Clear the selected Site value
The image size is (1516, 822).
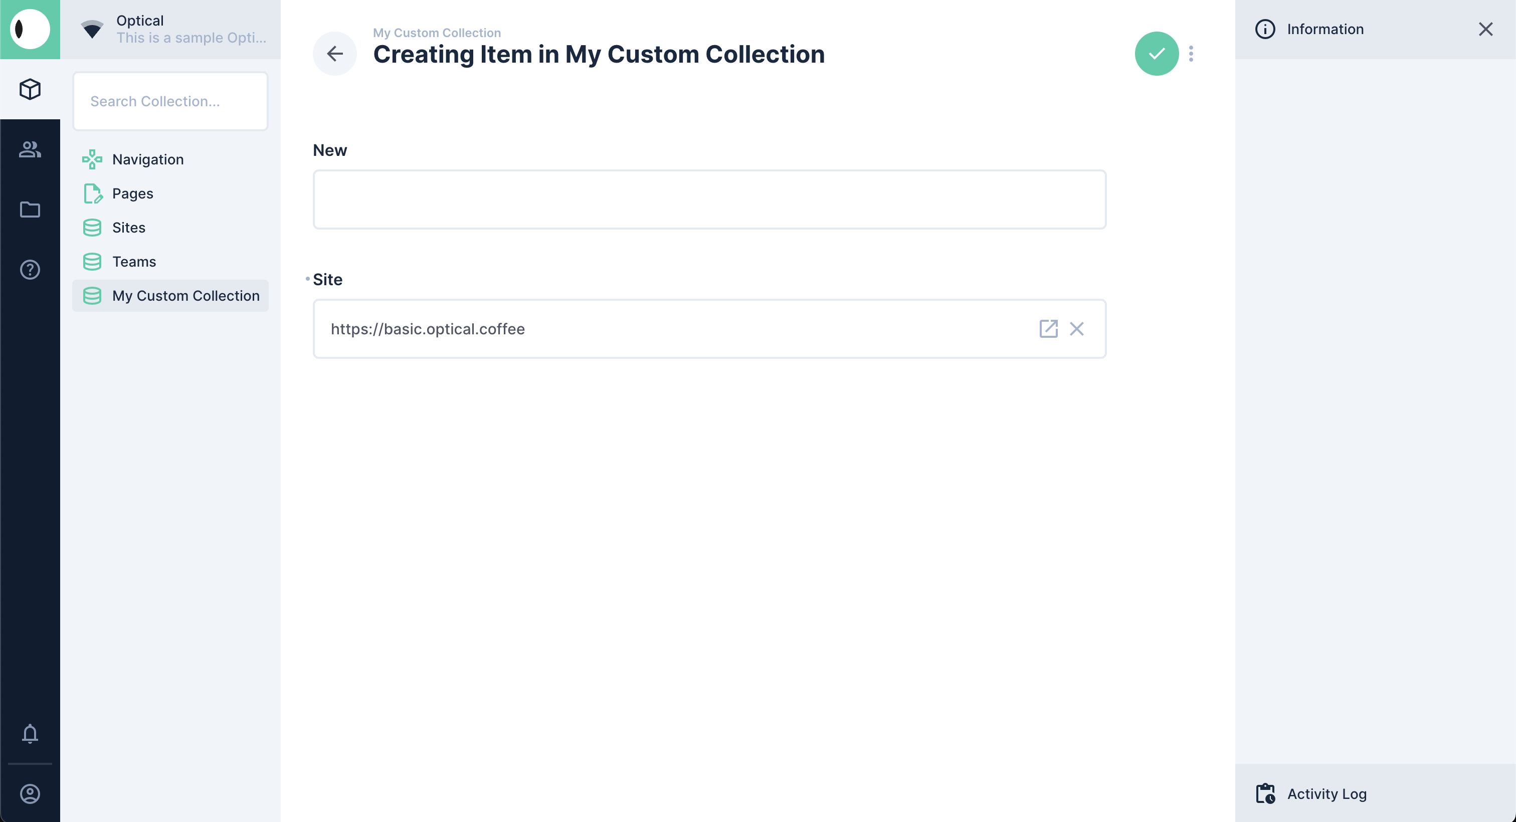1076,329
